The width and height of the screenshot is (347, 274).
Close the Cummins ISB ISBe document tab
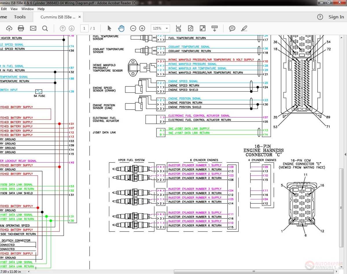pyautogui.click(x=80, y=17)
